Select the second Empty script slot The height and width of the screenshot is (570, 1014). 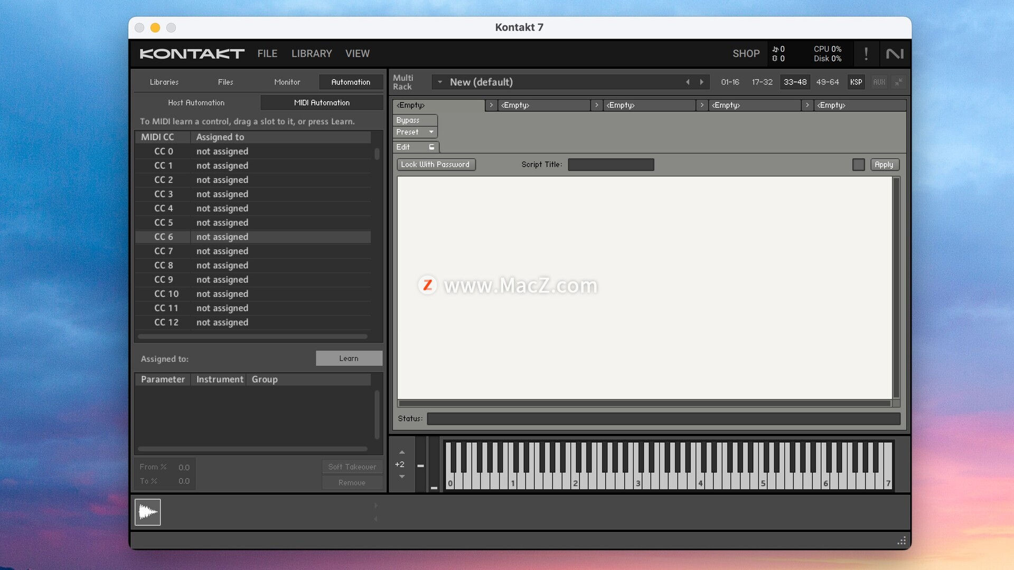(544, 105)
